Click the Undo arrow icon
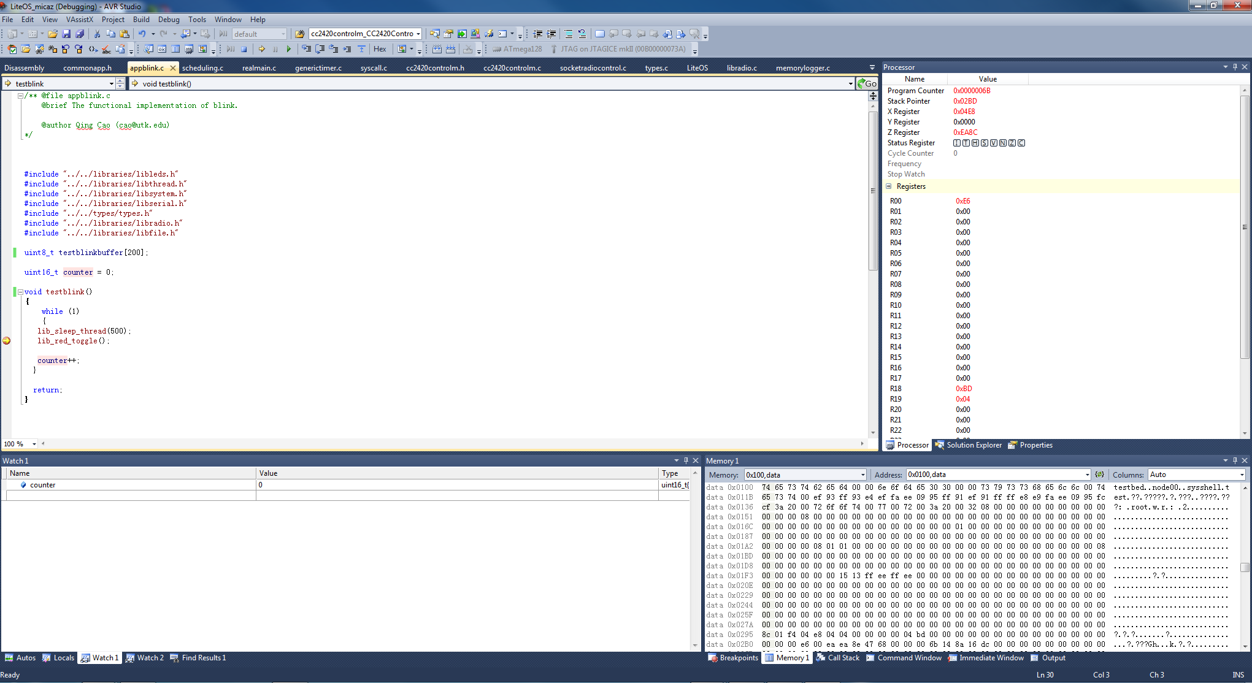This screenshot has height=683, width=1252. [x=142, y=34]
